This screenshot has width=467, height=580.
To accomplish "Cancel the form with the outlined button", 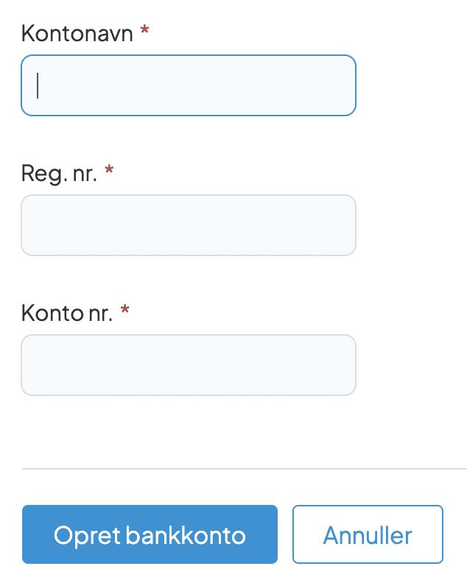I will (x=368, y=534).
